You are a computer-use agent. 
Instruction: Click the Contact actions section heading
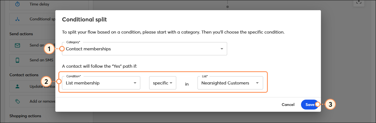(x=24, y=75)
